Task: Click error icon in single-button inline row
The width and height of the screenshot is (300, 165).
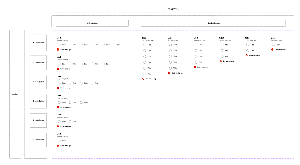Action: click(x=58, y=145)
